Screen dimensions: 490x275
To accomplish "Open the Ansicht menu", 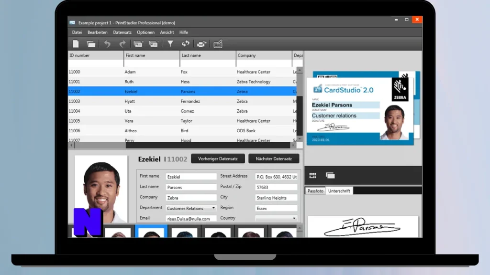I will [167, 32].
